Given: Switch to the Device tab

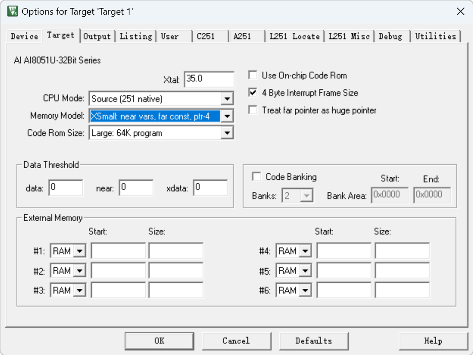Looking at the screenshot, I should pos(24,36).
